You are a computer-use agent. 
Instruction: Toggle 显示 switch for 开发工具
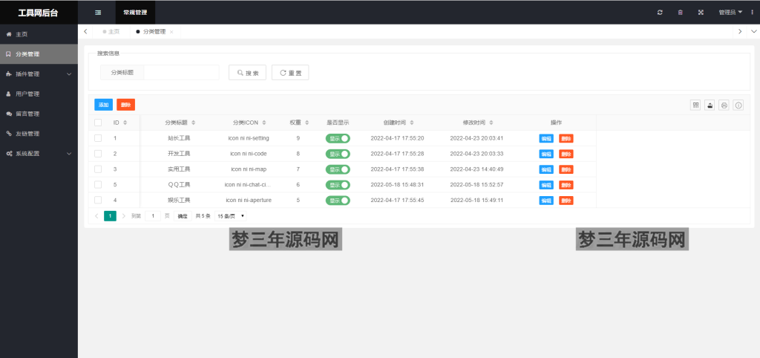pyautogui.click(x=338, y=154)
